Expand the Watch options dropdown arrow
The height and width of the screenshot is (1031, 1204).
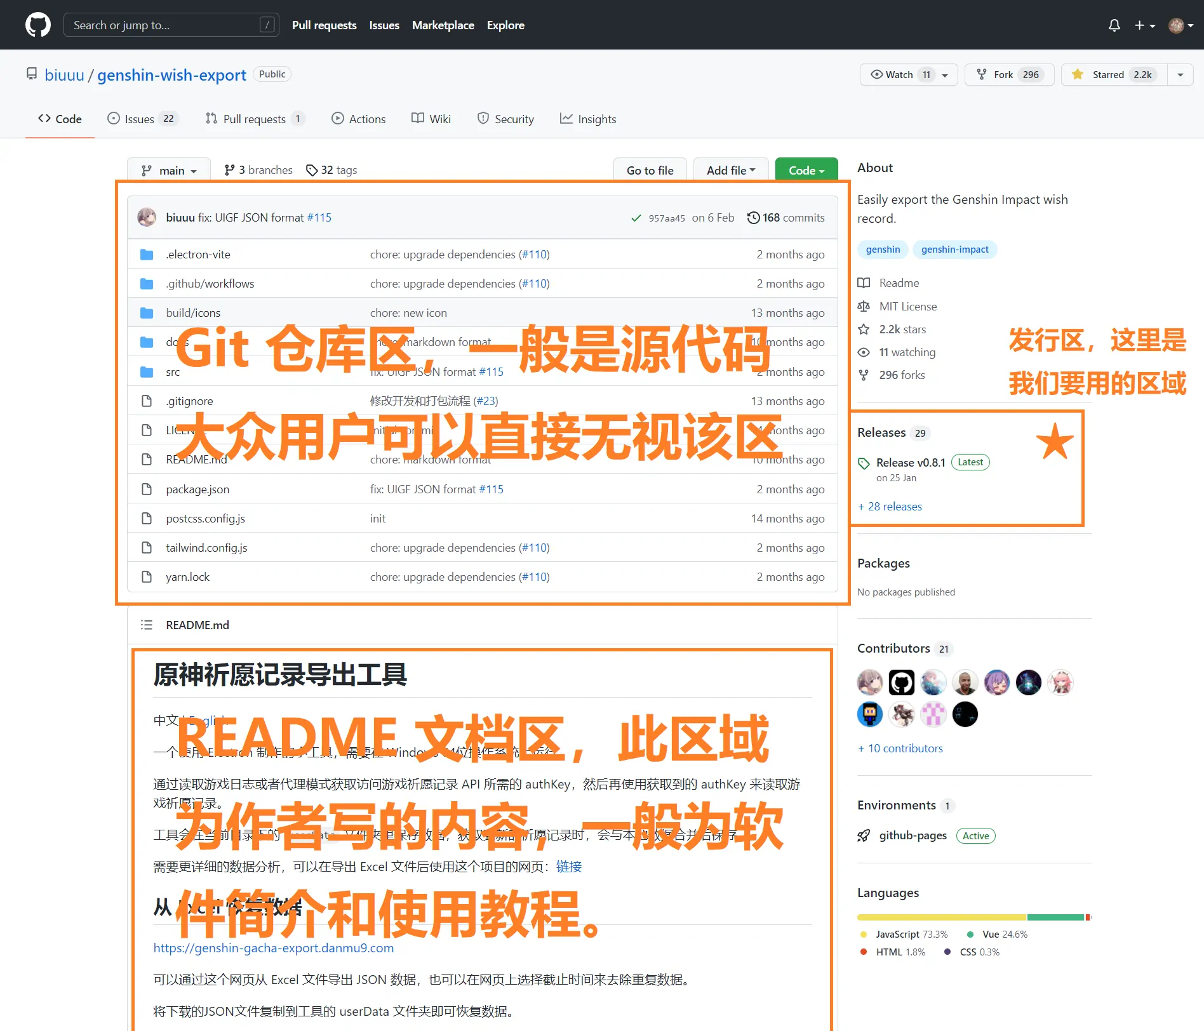click(x=945, y=74)
